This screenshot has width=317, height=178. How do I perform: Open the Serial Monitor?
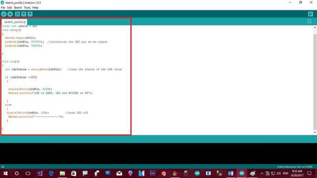311,14
